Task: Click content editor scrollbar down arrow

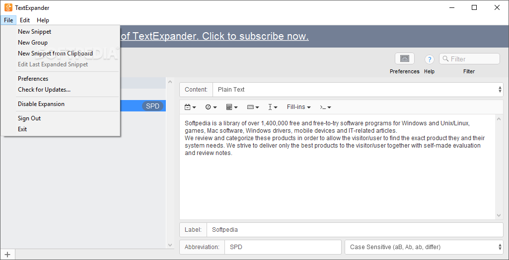Action: (x=499, y=215)
